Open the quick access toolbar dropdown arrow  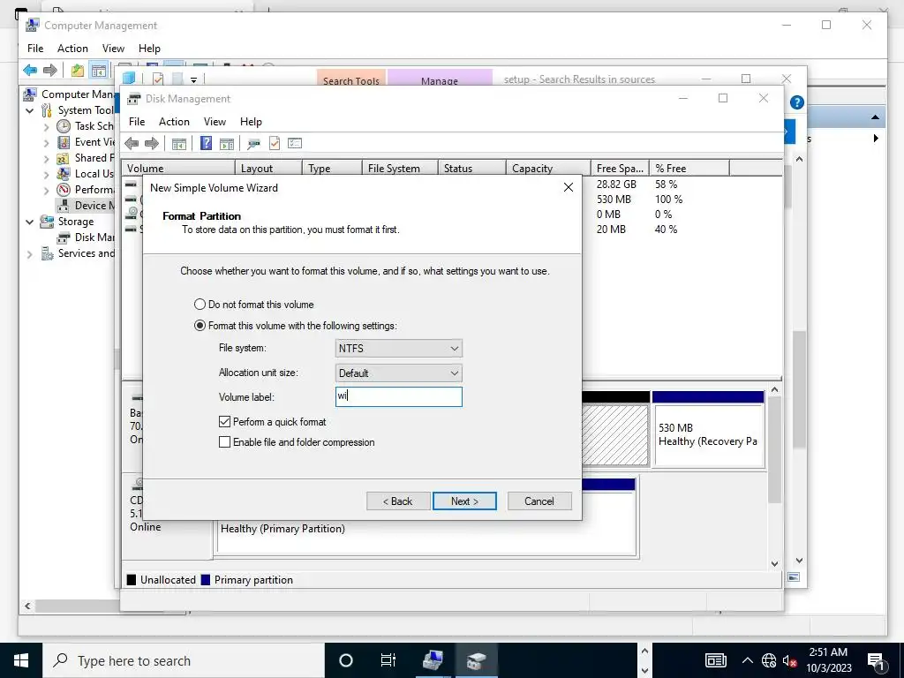pos(193,80)
